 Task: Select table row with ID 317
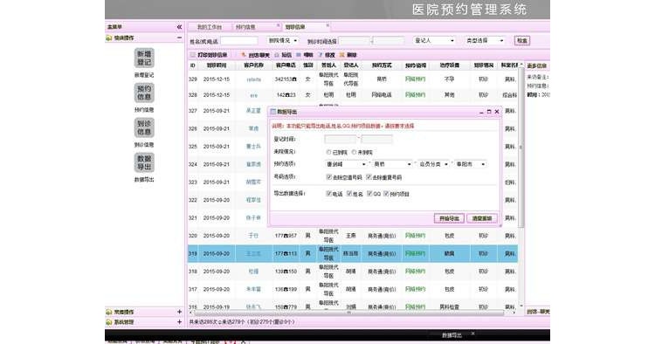[353, 289]
